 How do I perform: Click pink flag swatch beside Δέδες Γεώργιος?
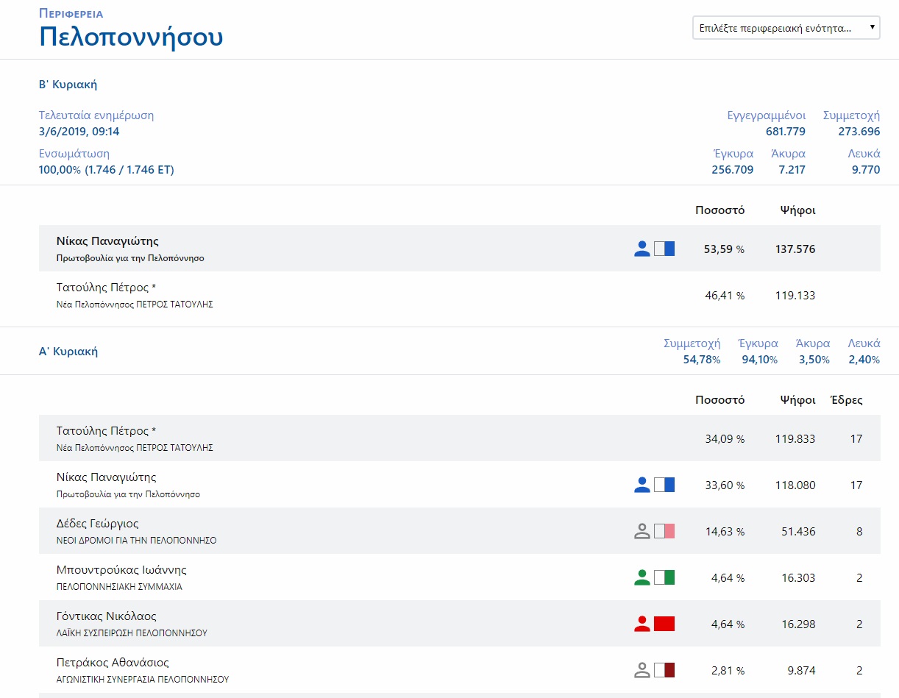(664, 531)
